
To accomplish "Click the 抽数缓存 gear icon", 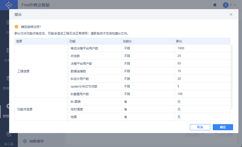I will tap(25, 141).
